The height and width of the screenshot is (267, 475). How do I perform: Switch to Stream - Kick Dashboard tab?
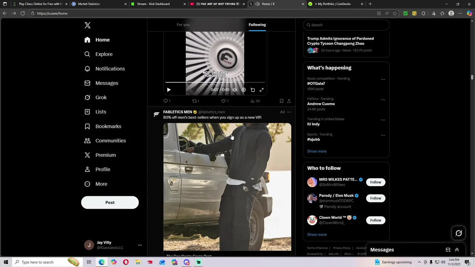coord(158,4)
